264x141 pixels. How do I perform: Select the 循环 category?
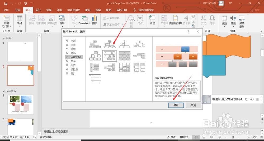click(74, 53)
